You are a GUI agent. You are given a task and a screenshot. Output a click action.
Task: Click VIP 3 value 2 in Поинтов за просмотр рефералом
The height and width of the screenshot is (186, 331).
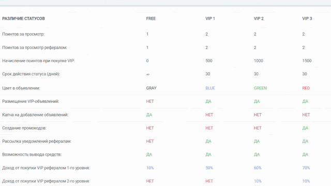(304, 48)
